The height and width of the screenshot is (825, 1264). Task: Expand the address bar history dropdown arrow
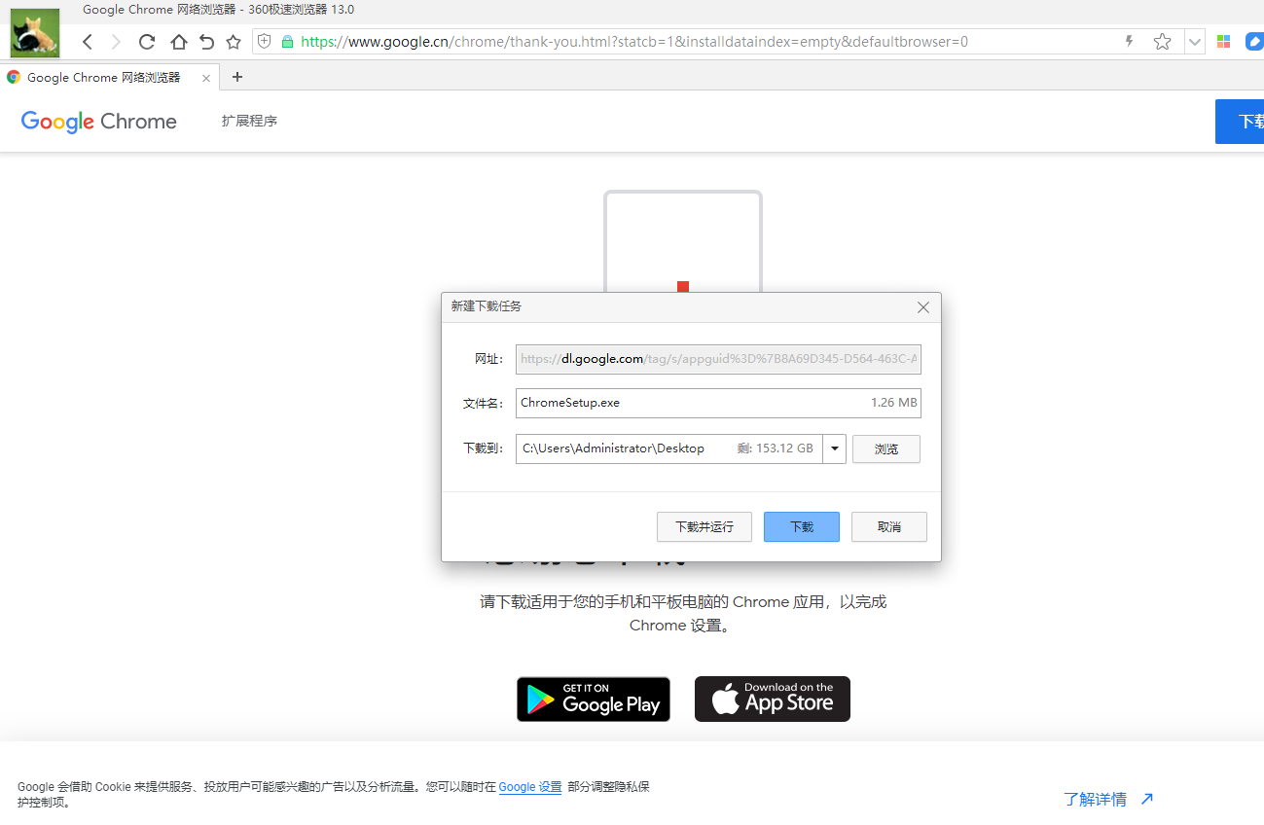pyautogui.click(x=1195, y=42)
